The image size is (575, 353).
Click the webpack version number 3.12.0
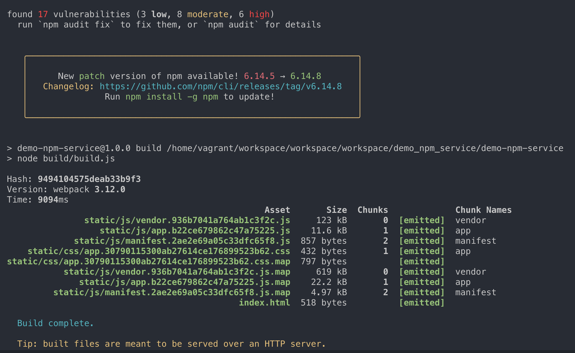point(110,189)
